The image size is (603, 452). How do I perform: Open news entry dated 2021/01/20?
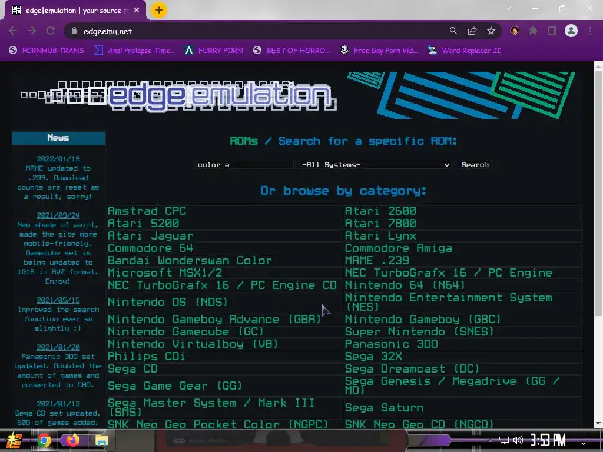[58, 347]
